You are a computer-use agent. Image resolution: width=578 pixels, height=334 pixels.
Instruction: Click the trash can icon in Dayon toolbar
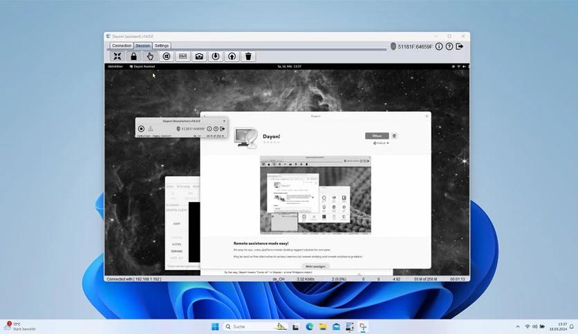pos(248,57)
